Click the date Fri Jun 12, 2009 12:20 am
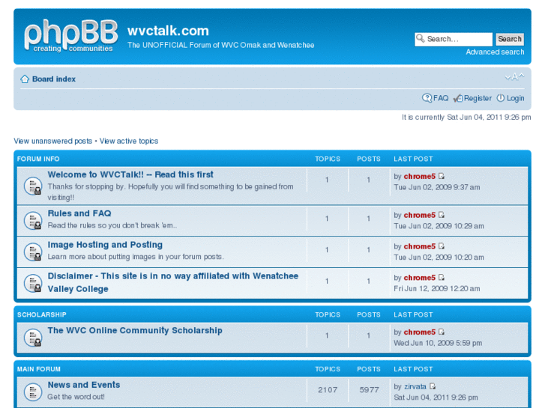The image size is (545, 408). coord(437,289)
